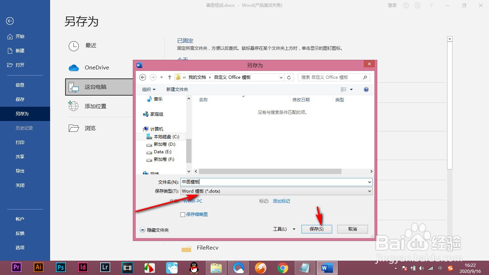This screenshot has width=489, height=275.
Task: Launch Photoshop from the taskbar
Action: pyautogui.click(x=60, y=267)
